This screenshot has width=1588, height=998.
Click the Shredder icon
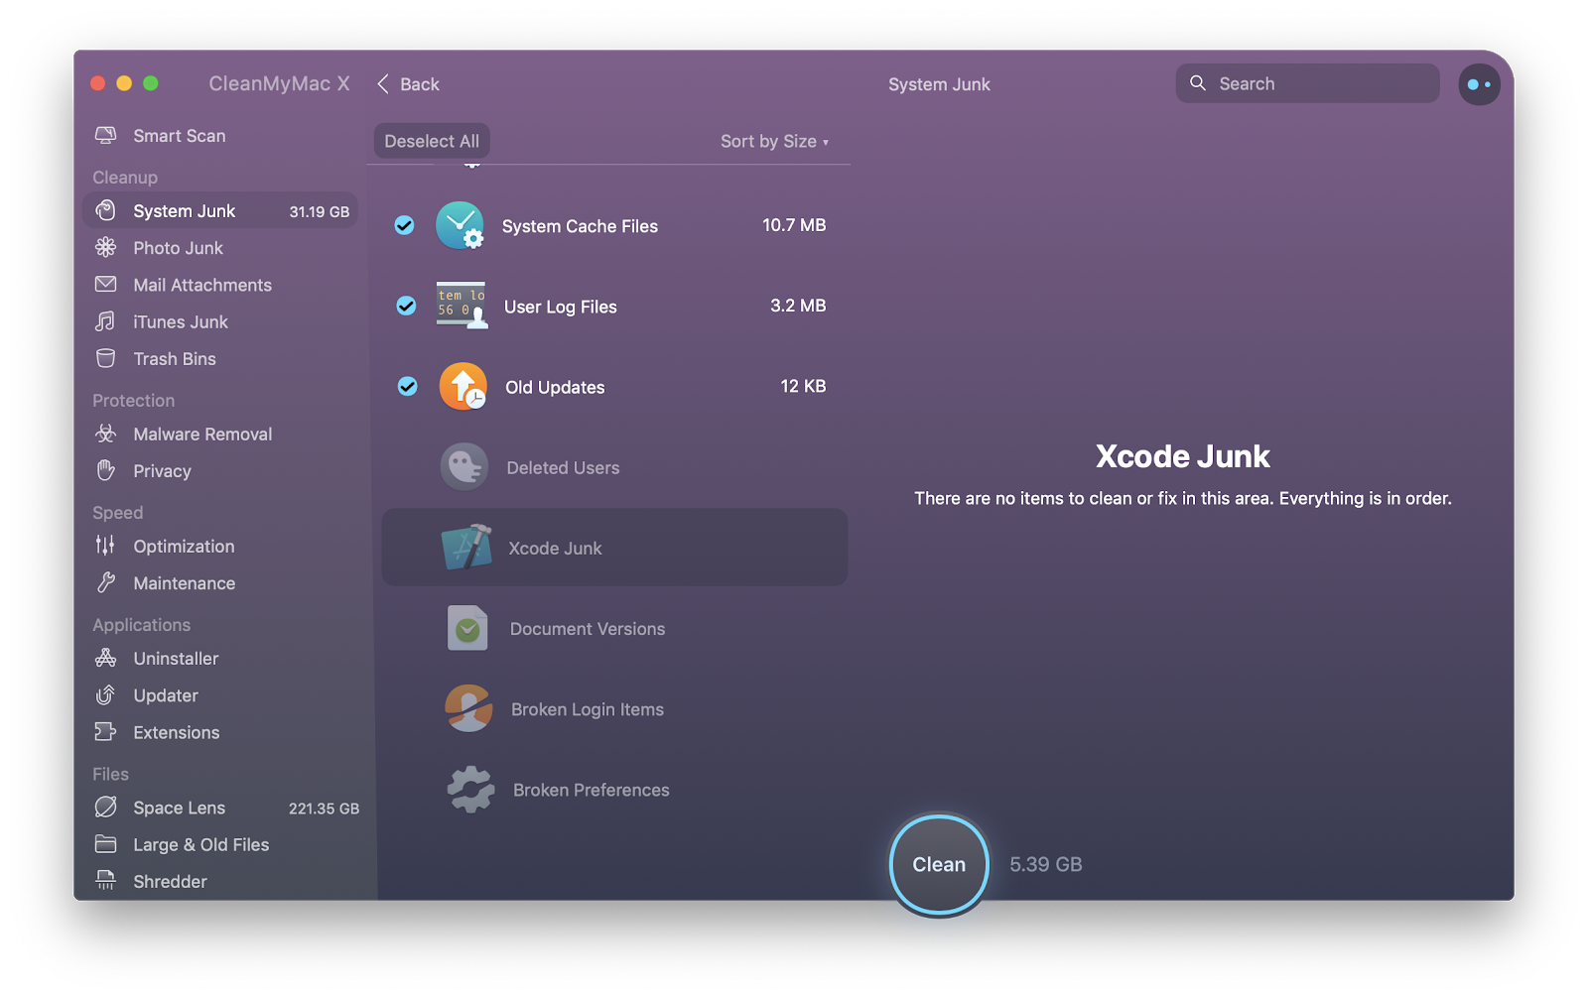tap(105, 881)
